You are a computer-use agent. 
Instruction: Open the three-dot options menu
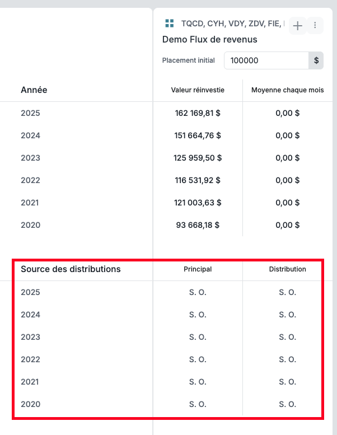click(315, 26)
